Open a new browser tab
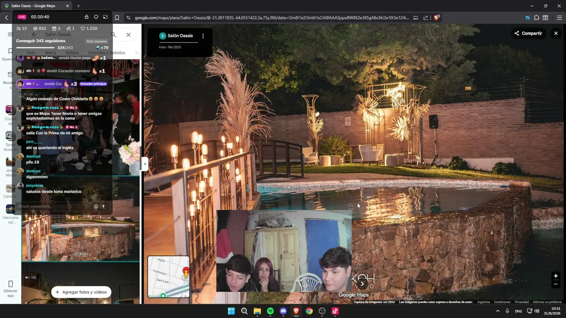Screen dimensions: 566x318 click(78, 6)
